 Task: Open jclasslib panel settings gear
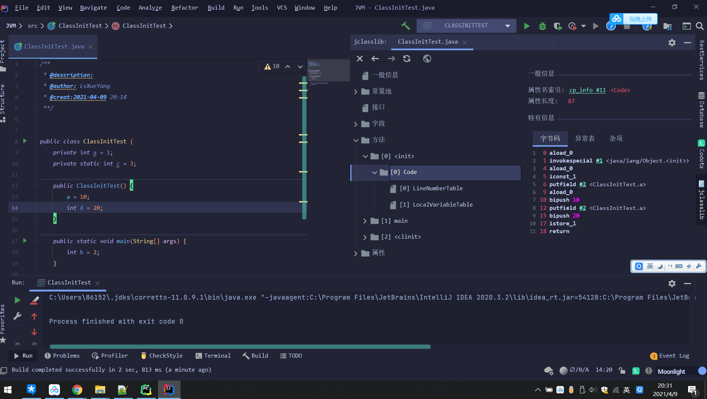pyautogui.click(x=672, y=42)
